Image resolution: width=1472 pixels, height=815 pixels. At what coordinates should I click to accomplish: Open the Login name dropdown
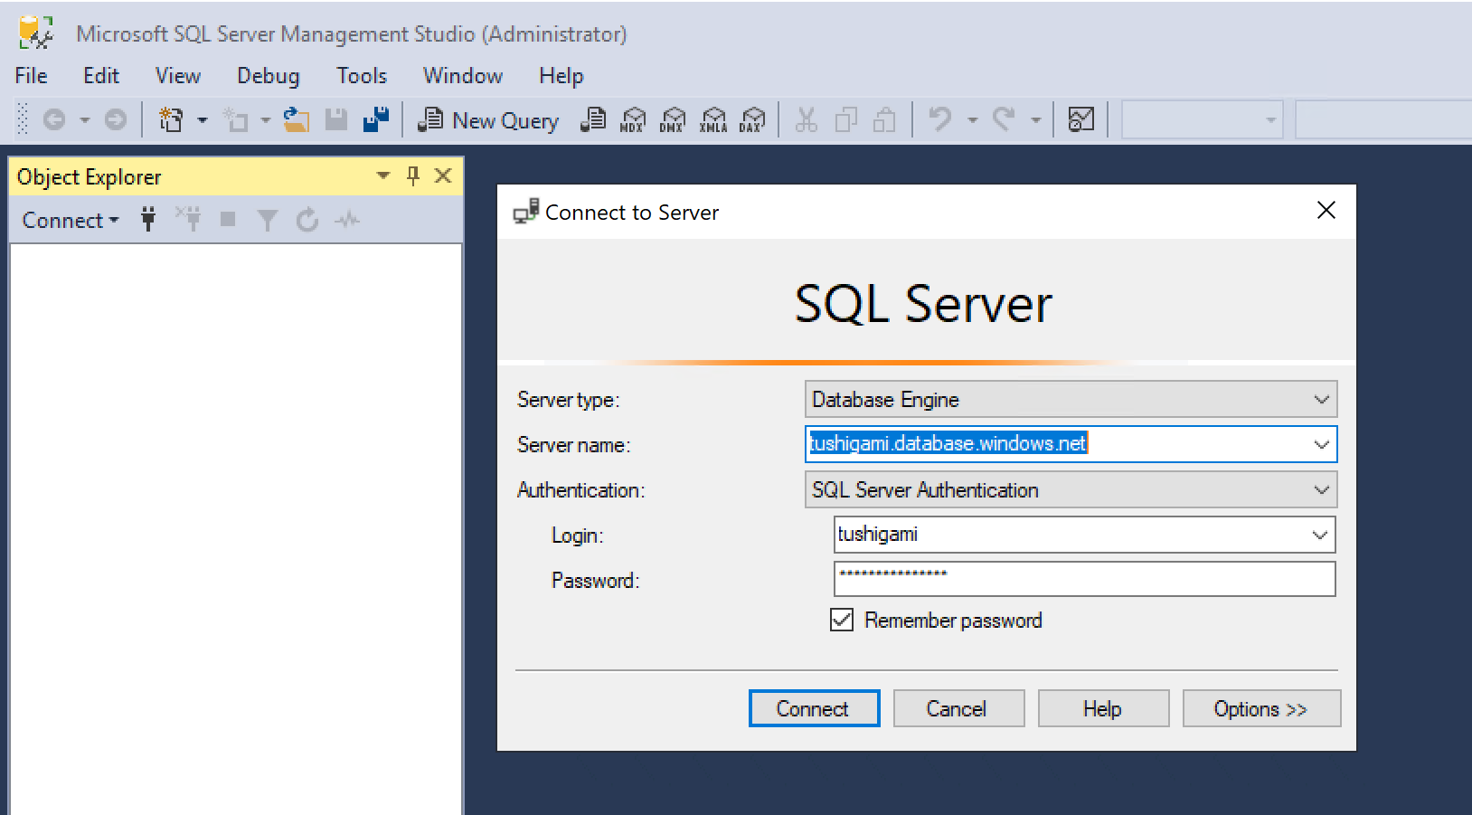click(1319, 535)
